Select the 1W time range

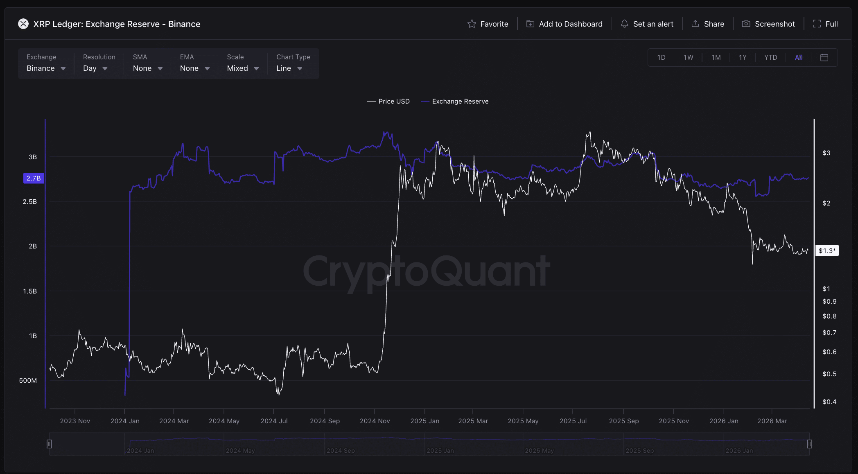[x=688, y=57]
